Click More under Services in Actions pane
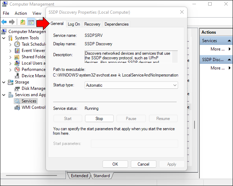 coord(217,49)
